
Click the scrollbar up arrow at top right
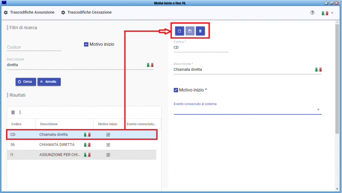tap(337, 22)
